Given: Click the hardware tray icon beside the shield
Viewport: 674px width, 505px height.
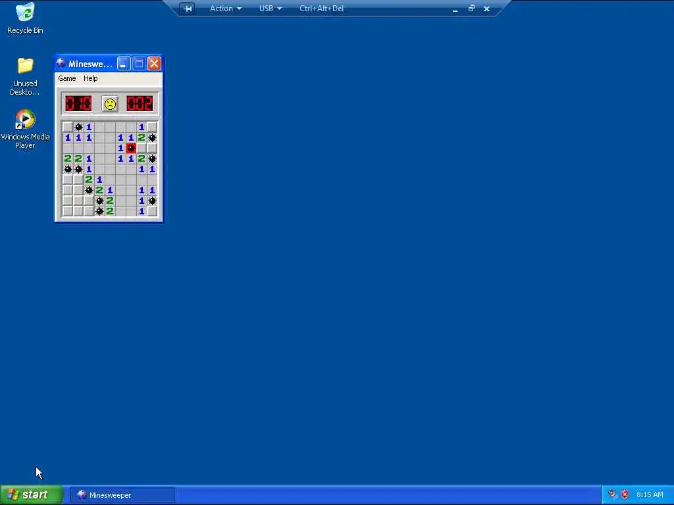Looking at the screenshot, I should [612, 494].
